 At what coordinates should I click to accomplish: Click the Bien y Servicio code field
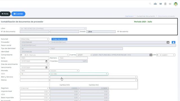pyautogui.click(x=34, y=77)
